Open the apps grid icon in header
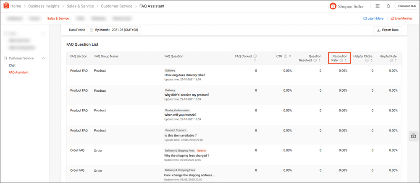This screenshot has height=183, width=420. click(378, 6)
